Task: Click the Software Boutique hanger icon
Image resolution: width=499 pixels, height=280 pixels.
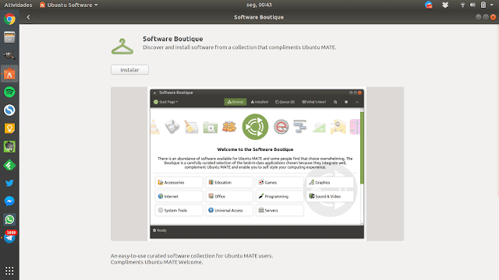Action: pyautogui.click(x=122, y=47)
